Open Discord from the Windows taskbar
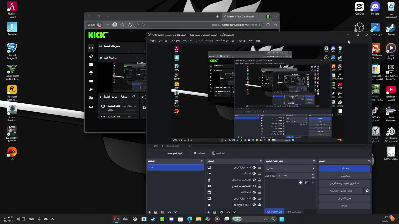The height and width of the screenshot is (224, 399). tap(171, 219)
